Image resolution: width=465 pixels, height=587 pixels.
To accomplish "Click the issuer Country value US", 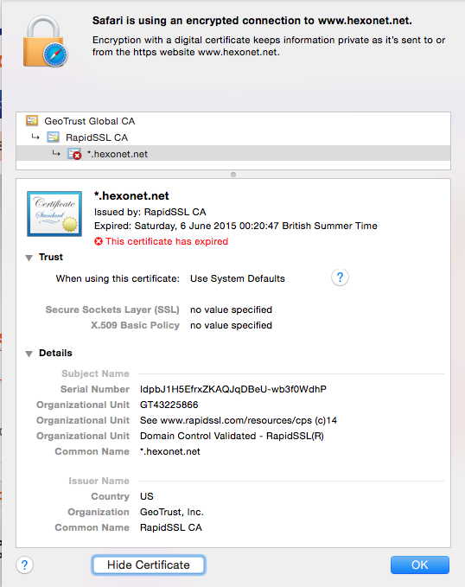I will point(146,496).
